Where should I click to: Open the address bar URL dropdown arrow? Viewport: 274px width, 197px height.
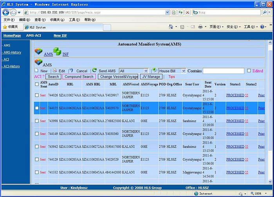[x=167, y=12]
